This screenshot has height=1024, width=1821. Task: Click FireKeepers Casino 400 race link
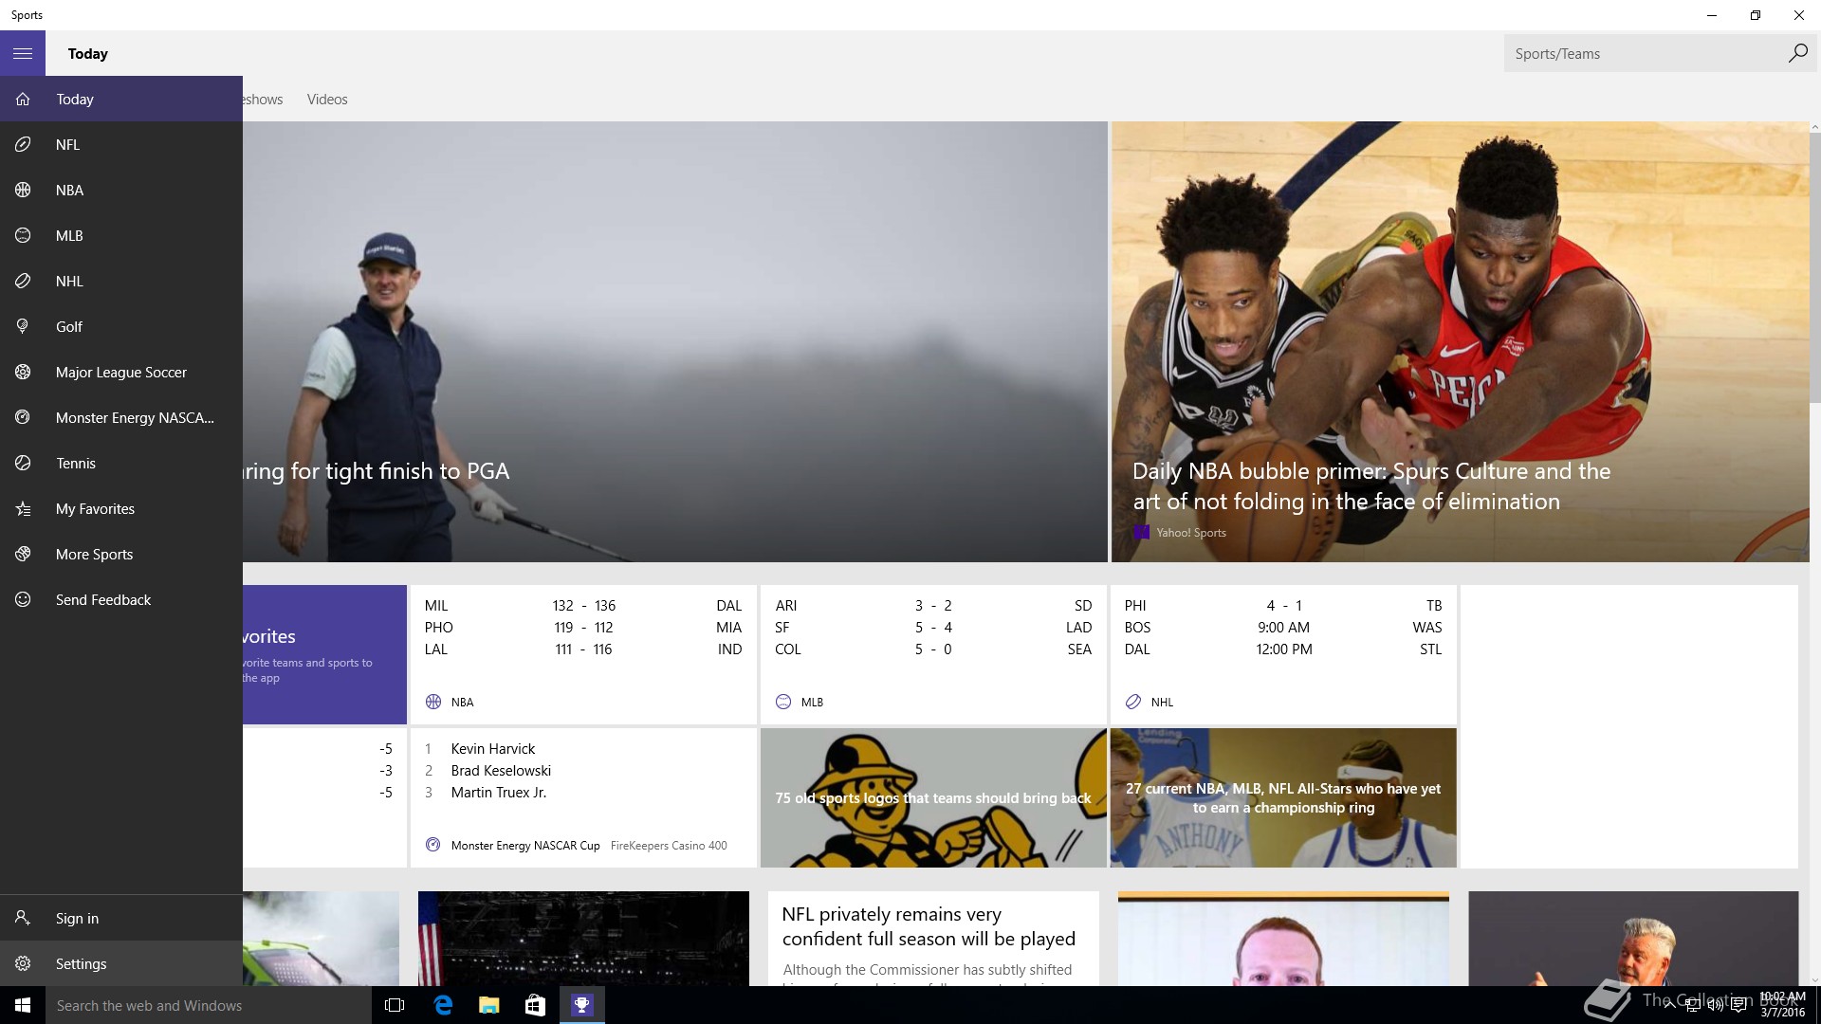coord(669,846)
